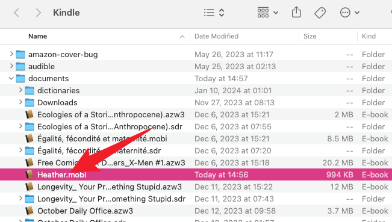
Task: Expand the amazon-cover-bug folder
Action: pos(11,54)
